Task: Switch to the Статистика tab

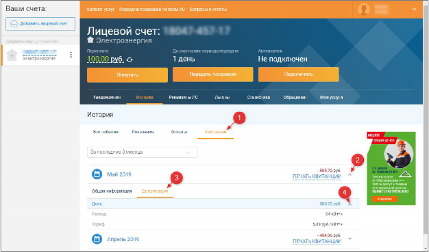Action: coord(258,98)
